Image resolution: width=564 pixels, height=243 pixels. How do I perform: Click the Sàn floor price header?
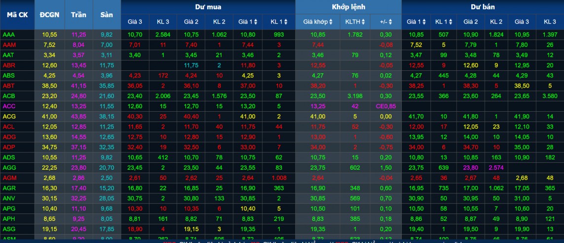(106, 14)
